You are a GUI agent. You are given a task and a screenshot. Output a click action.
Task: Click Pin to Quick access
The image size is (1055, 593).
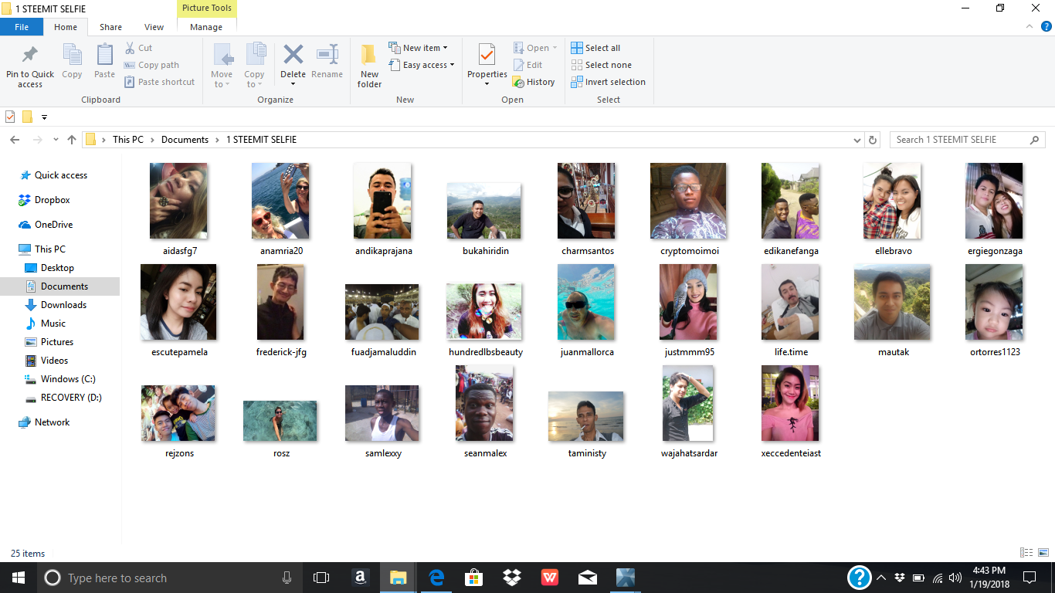(x=29, y=64)
